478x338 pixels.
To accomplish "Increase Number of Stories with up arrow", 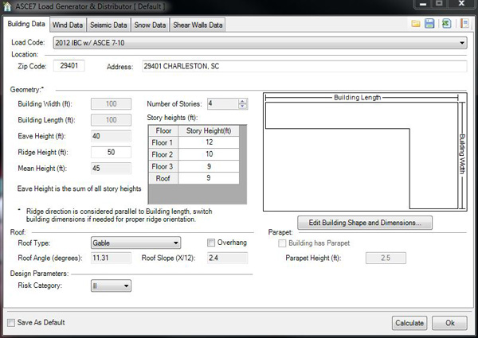I will click(242, 101).
